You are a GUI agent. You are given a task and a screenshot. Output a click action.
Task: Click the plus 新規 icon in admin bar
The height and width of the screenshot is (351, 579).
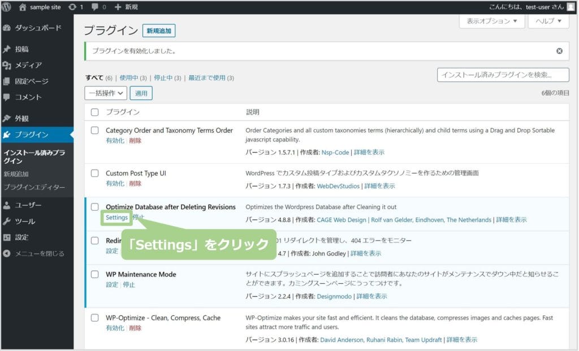pyautogui.click(x=118, y=7)
